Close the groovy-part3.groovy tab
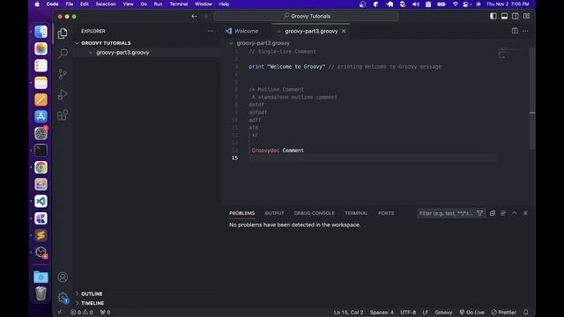 coord(344,32)
